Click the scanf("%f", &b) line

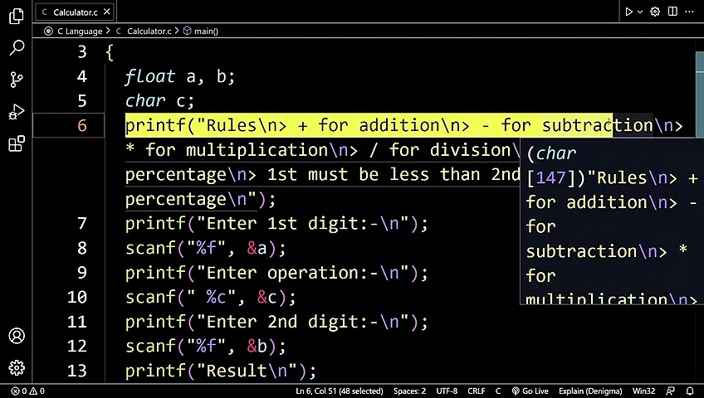tap(206, 346)
